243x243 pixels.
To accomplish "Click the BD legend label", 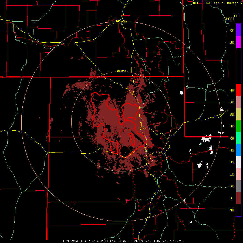I will click(232, 114).
